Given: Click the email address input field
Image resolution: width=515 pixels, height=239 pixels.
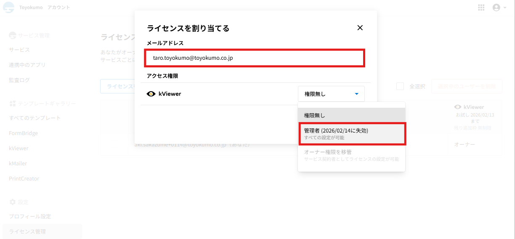Looking at the screenshot, I should [255, 58].
